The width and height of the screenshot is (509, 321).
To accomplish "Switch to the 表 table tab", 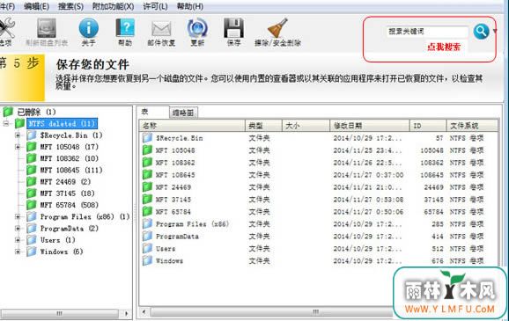I will (152, 112).
